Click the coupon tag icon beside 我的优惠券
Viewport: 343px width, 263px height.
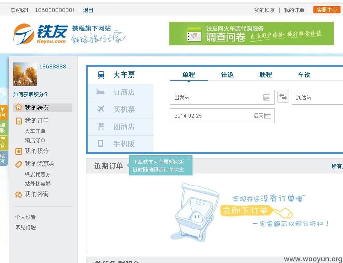(x=19, y=164)
